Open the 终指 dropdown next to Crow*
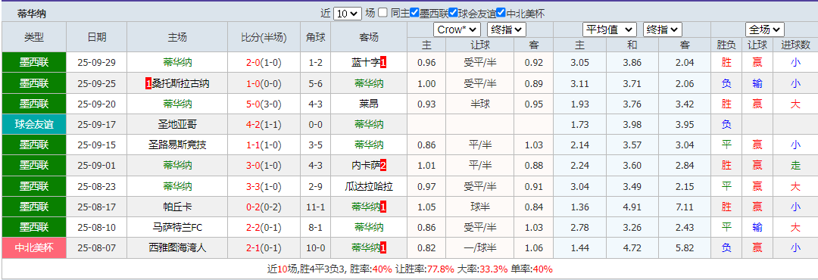 507,30
